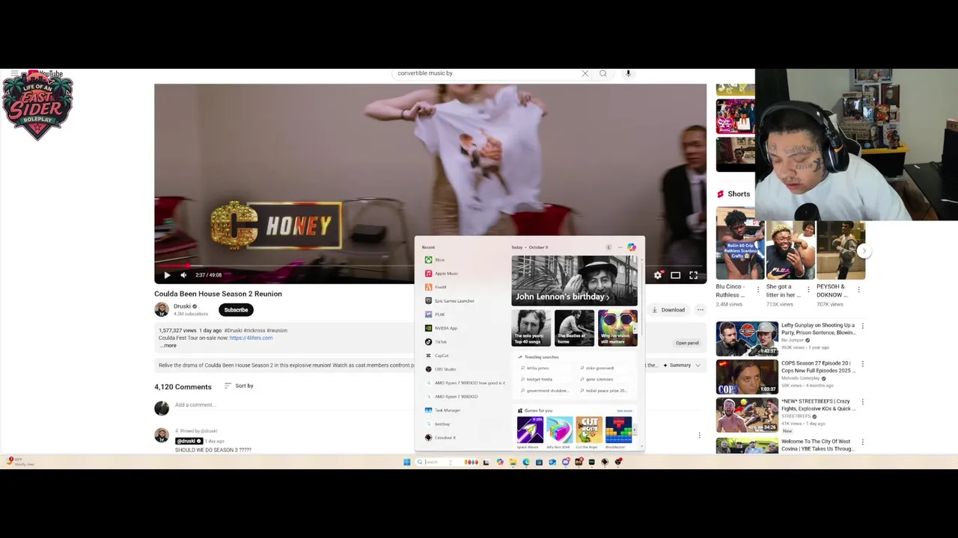Open 'The solo years: Top 40 songs' tile

(x=531, y=328)
